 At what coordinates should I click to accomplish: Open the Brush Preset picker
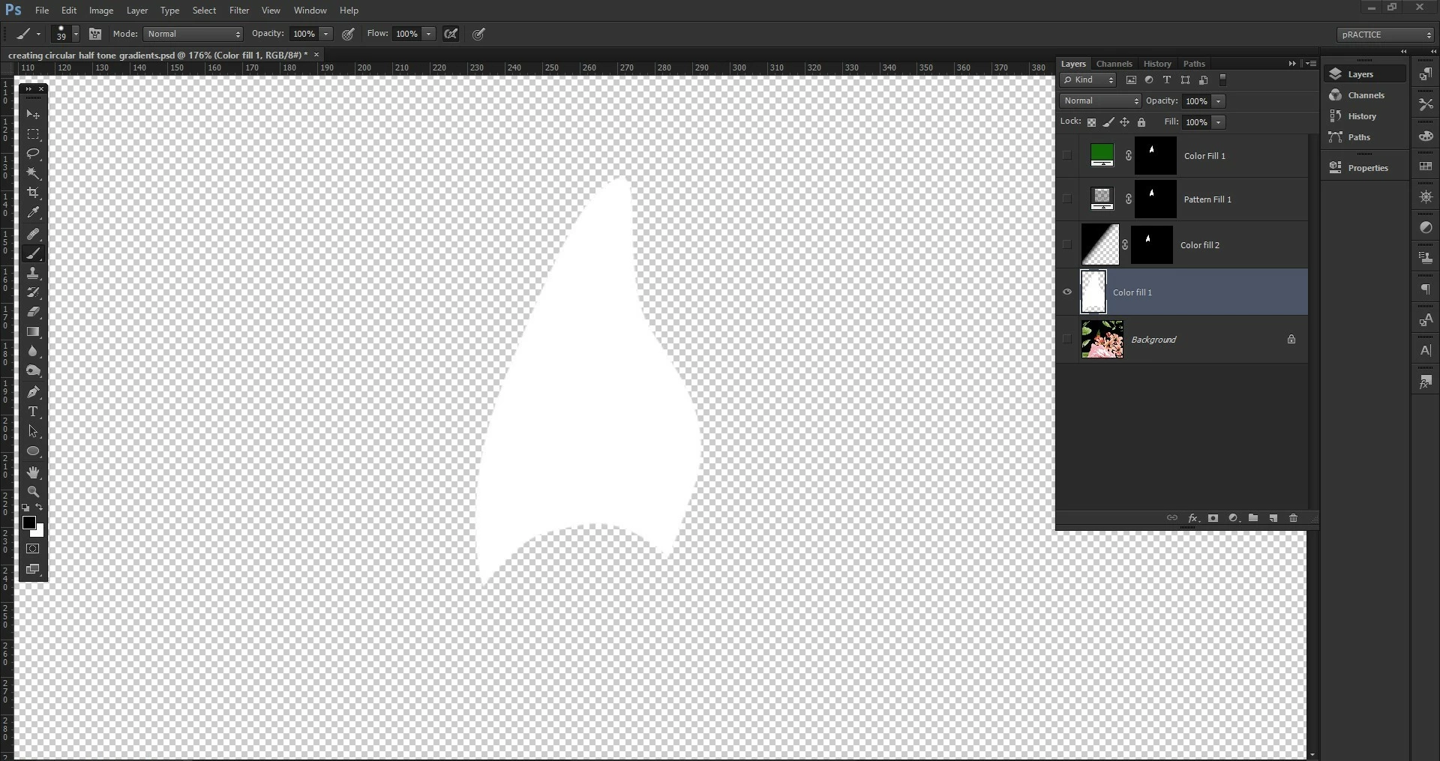65,34
